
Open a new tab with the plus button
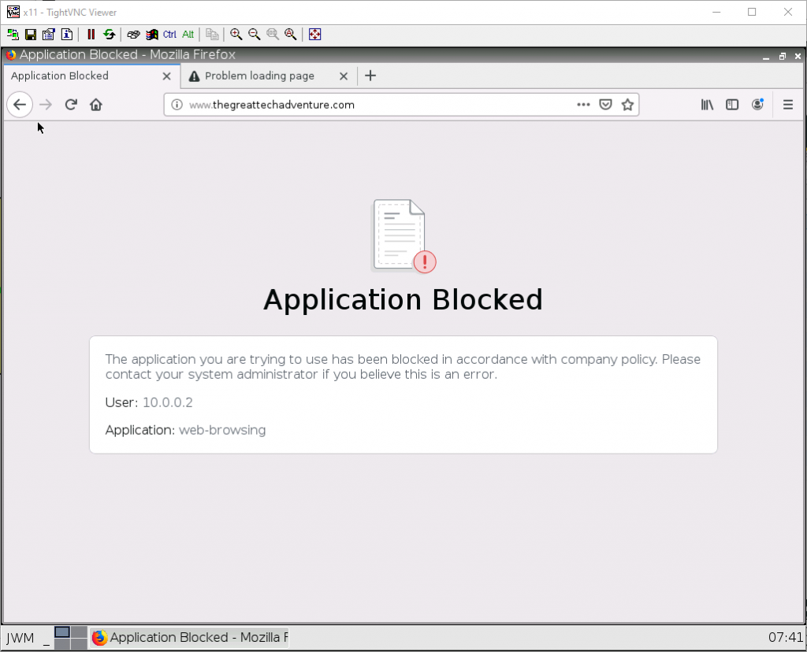pyautogui.click(x=370, y=76)
